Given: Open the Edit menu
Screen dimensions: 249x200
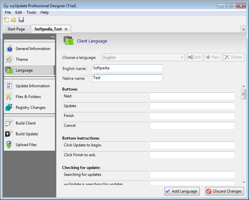Looking at the screenshot, I should 19,12.
